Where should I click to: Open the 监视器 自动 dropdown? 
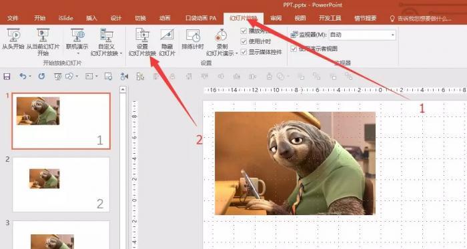pos(362,35)
